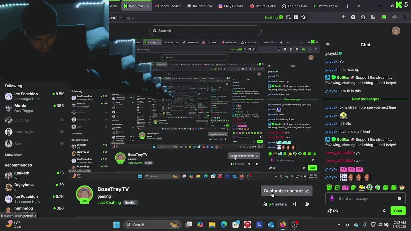Bookmark this page with the star icon
The height and width of the screenshot is (231, 411).
coord(303,17)
